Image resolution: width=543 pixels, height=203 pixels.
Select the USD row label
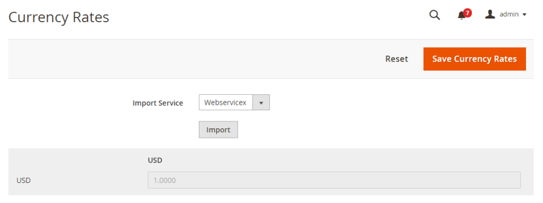point(23,181)
